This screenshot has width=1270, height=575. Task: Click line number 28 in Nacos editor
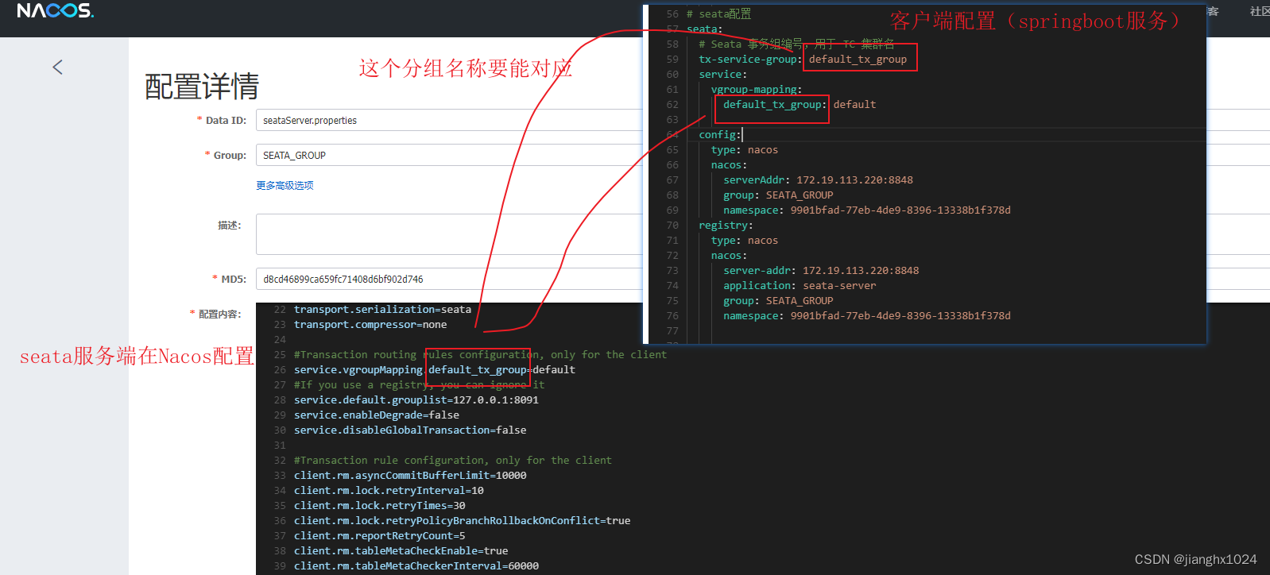[x=280, y=400]
